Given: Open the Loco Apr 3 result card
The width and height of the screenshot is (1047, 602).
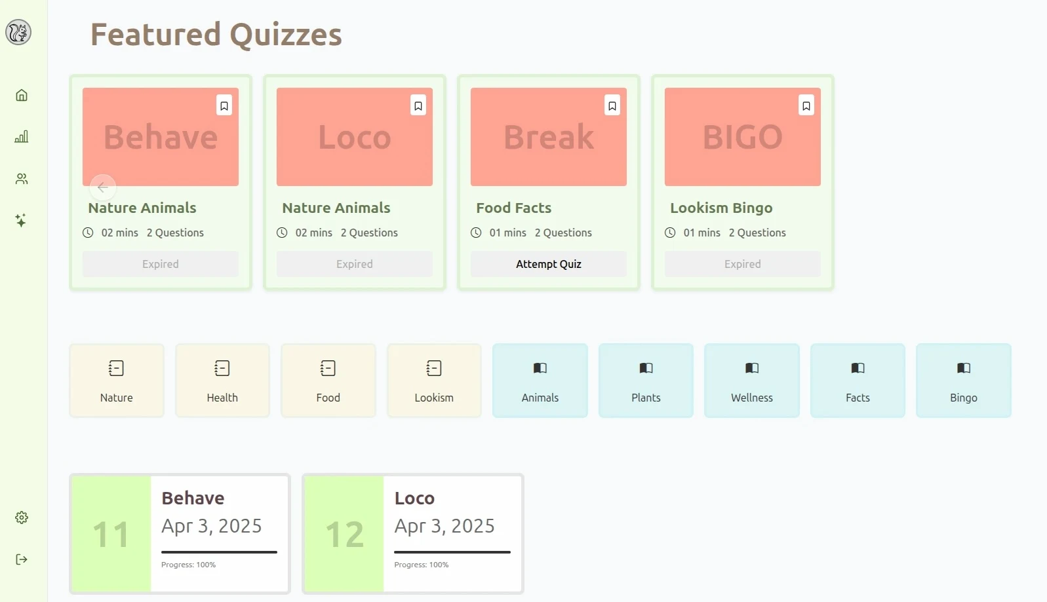Looking at the screenshot, I should click(x=413, y=534).
